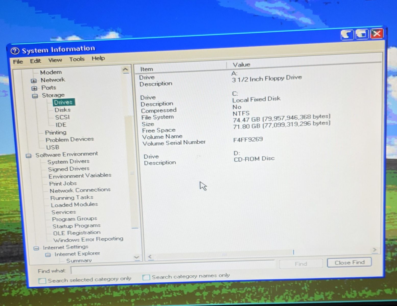The height and width of the screenshot is (306, 397).
Task: Enable Search selected category only checkbox
Action: coord(42,281)
